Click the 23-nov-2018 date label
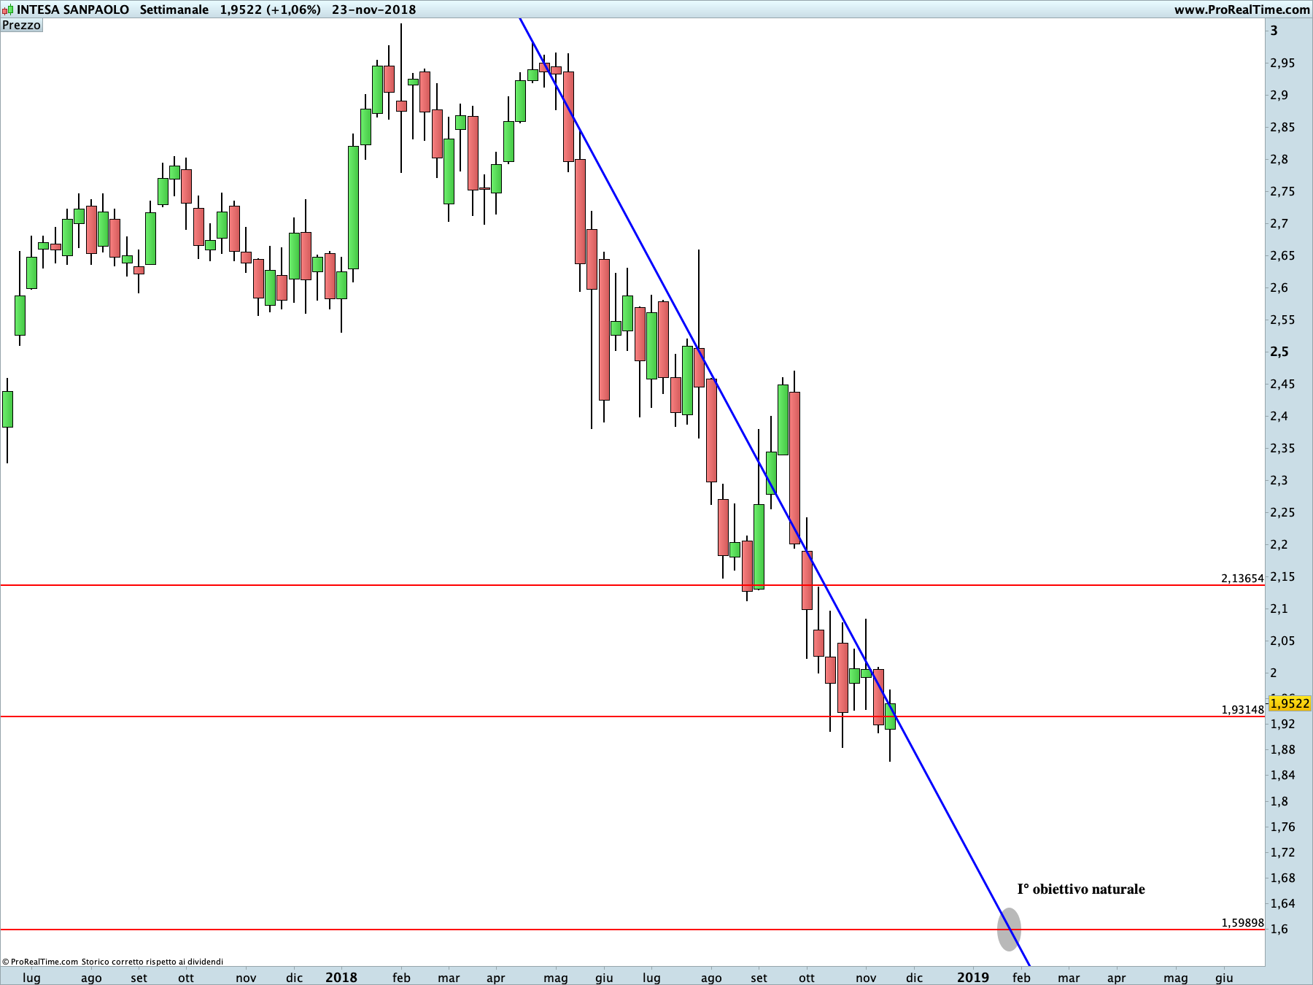Image resolution: width=1313 pixels, height=985 pixels. click(373, 9)
